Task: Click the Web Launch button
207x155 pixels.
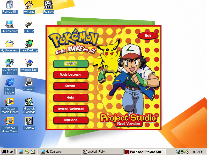Action: coord(71,75)
